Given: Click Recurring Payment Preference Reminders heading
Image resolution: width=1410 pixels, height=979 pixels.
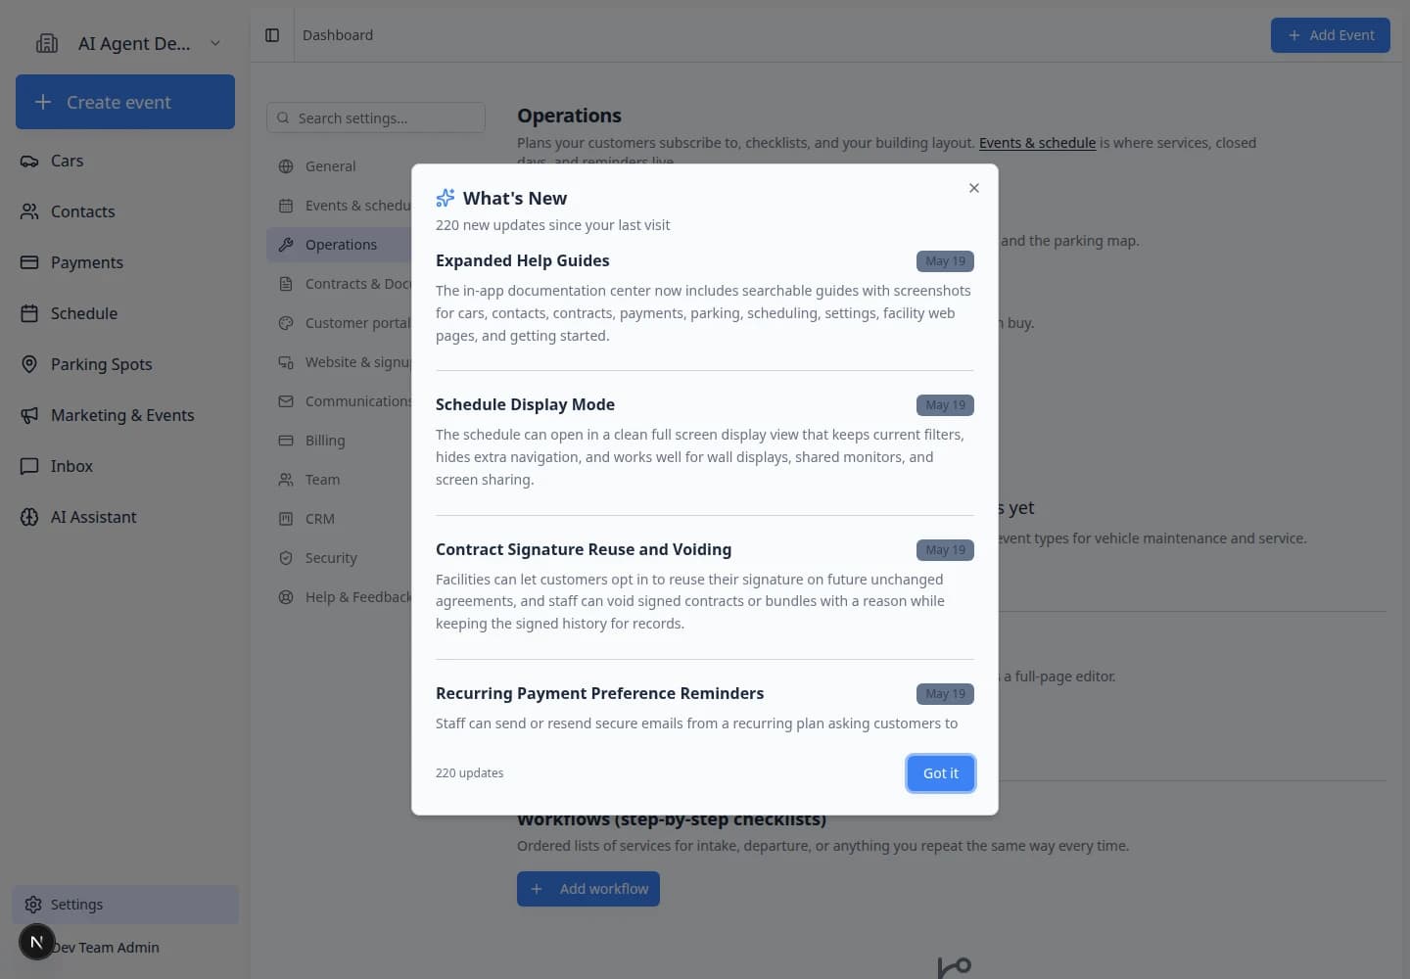Looking at the screenshot, I should 599,693.
